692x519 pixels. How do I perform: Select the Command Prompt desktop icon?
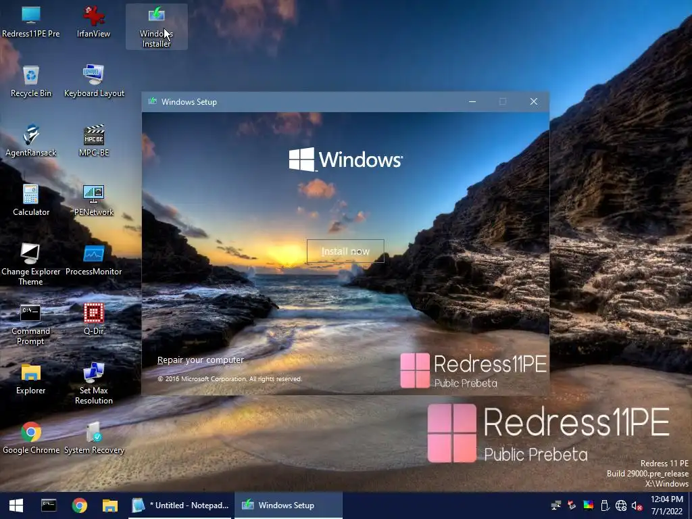pos(30,324)
